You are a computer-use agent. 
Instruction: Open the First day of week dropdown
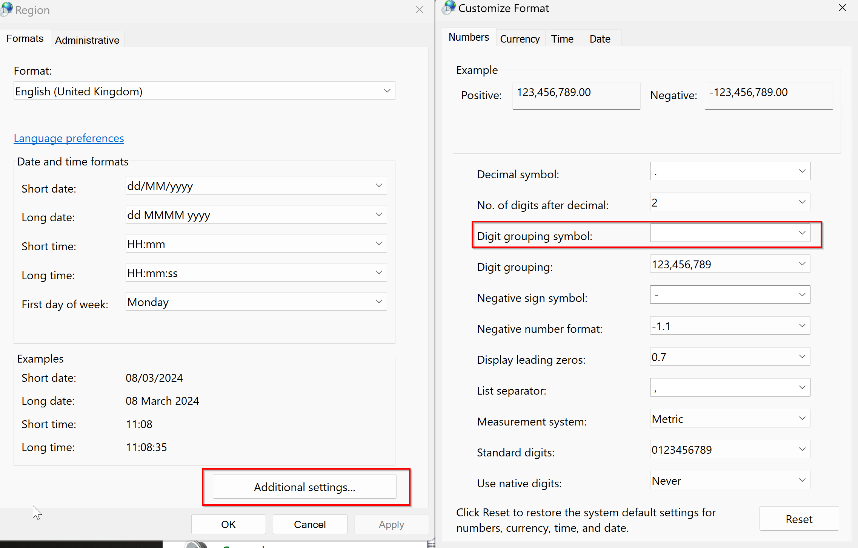(x=379, y=302)
